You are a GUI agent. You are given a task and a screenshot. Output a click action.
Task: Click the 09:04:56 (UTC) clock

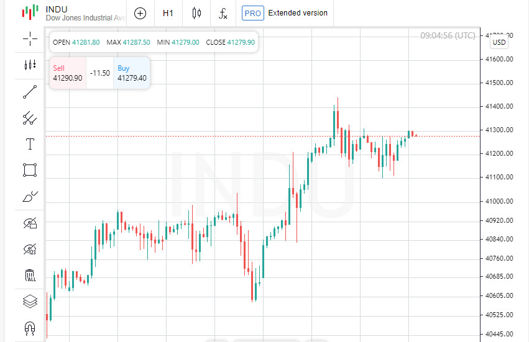click(448, 35)
